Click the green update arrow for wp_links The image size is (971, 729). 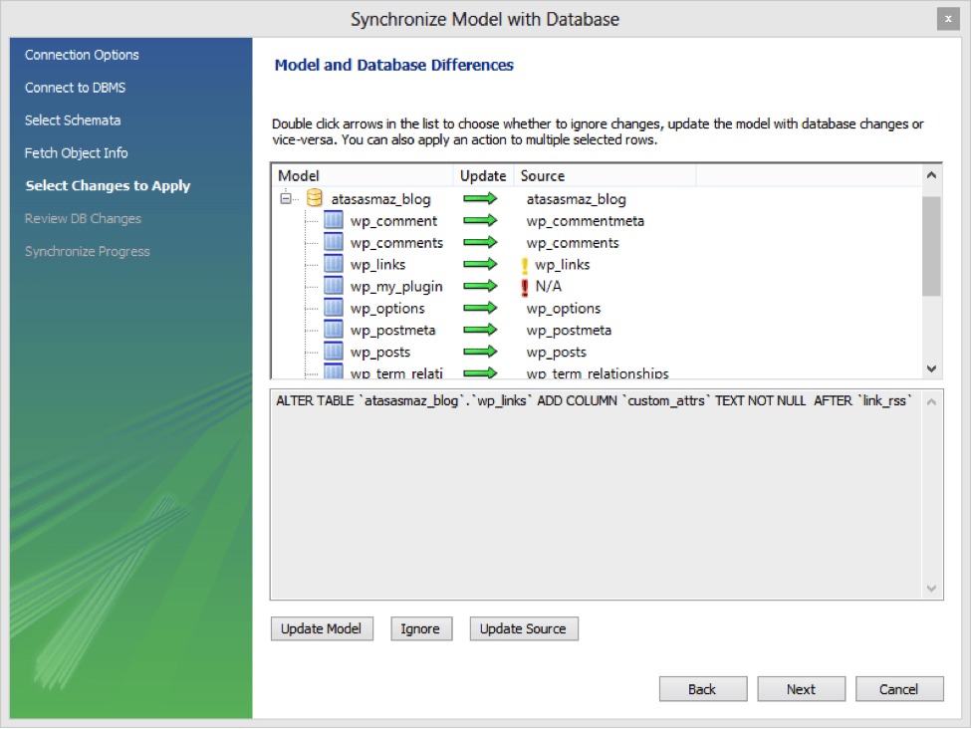(481, 264)
